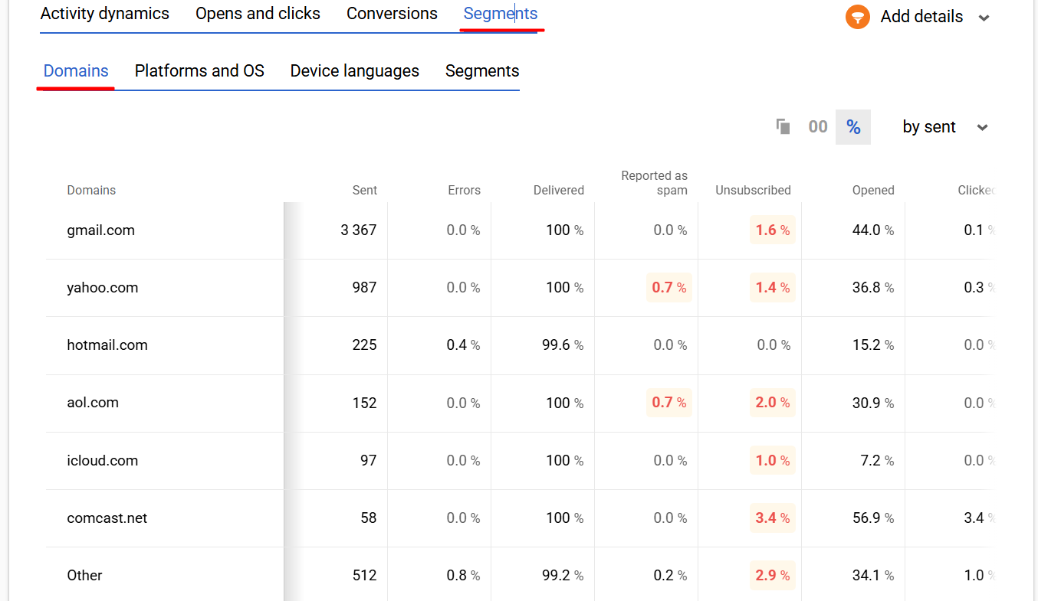
Task: Click aol.com sent value 152
Action: [364, 403]
